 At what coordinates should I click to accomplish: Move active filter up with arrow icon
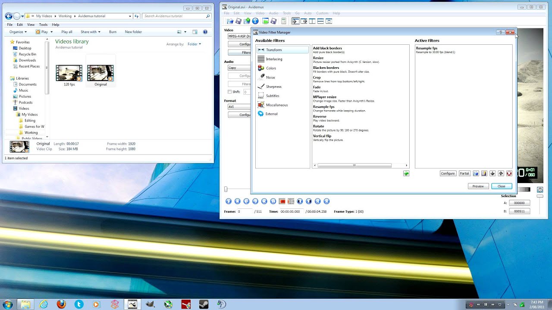501,174
